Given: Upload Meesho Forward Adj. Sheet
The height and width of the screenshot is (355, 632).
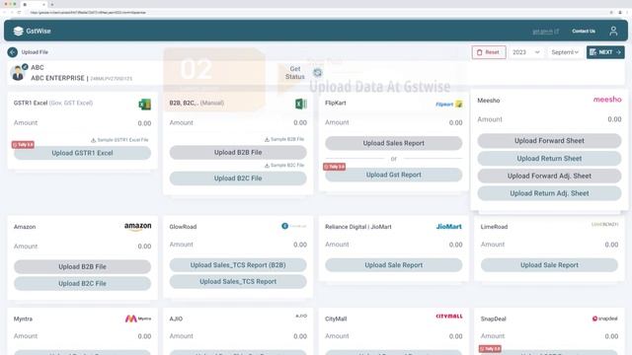Looking at the screenshot, I should pos(549,176).
